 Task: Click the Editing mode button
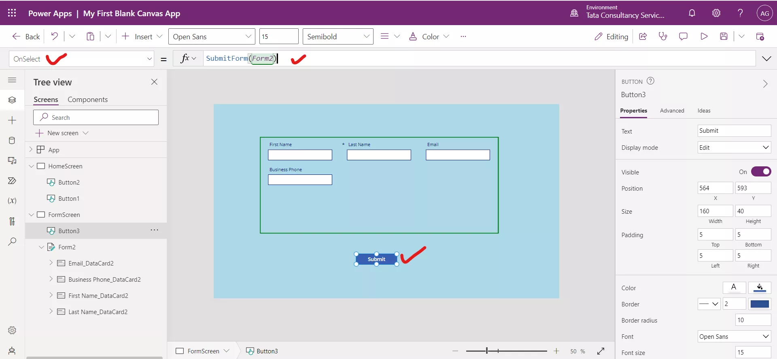pyautogui.click(x=611, y=36)
